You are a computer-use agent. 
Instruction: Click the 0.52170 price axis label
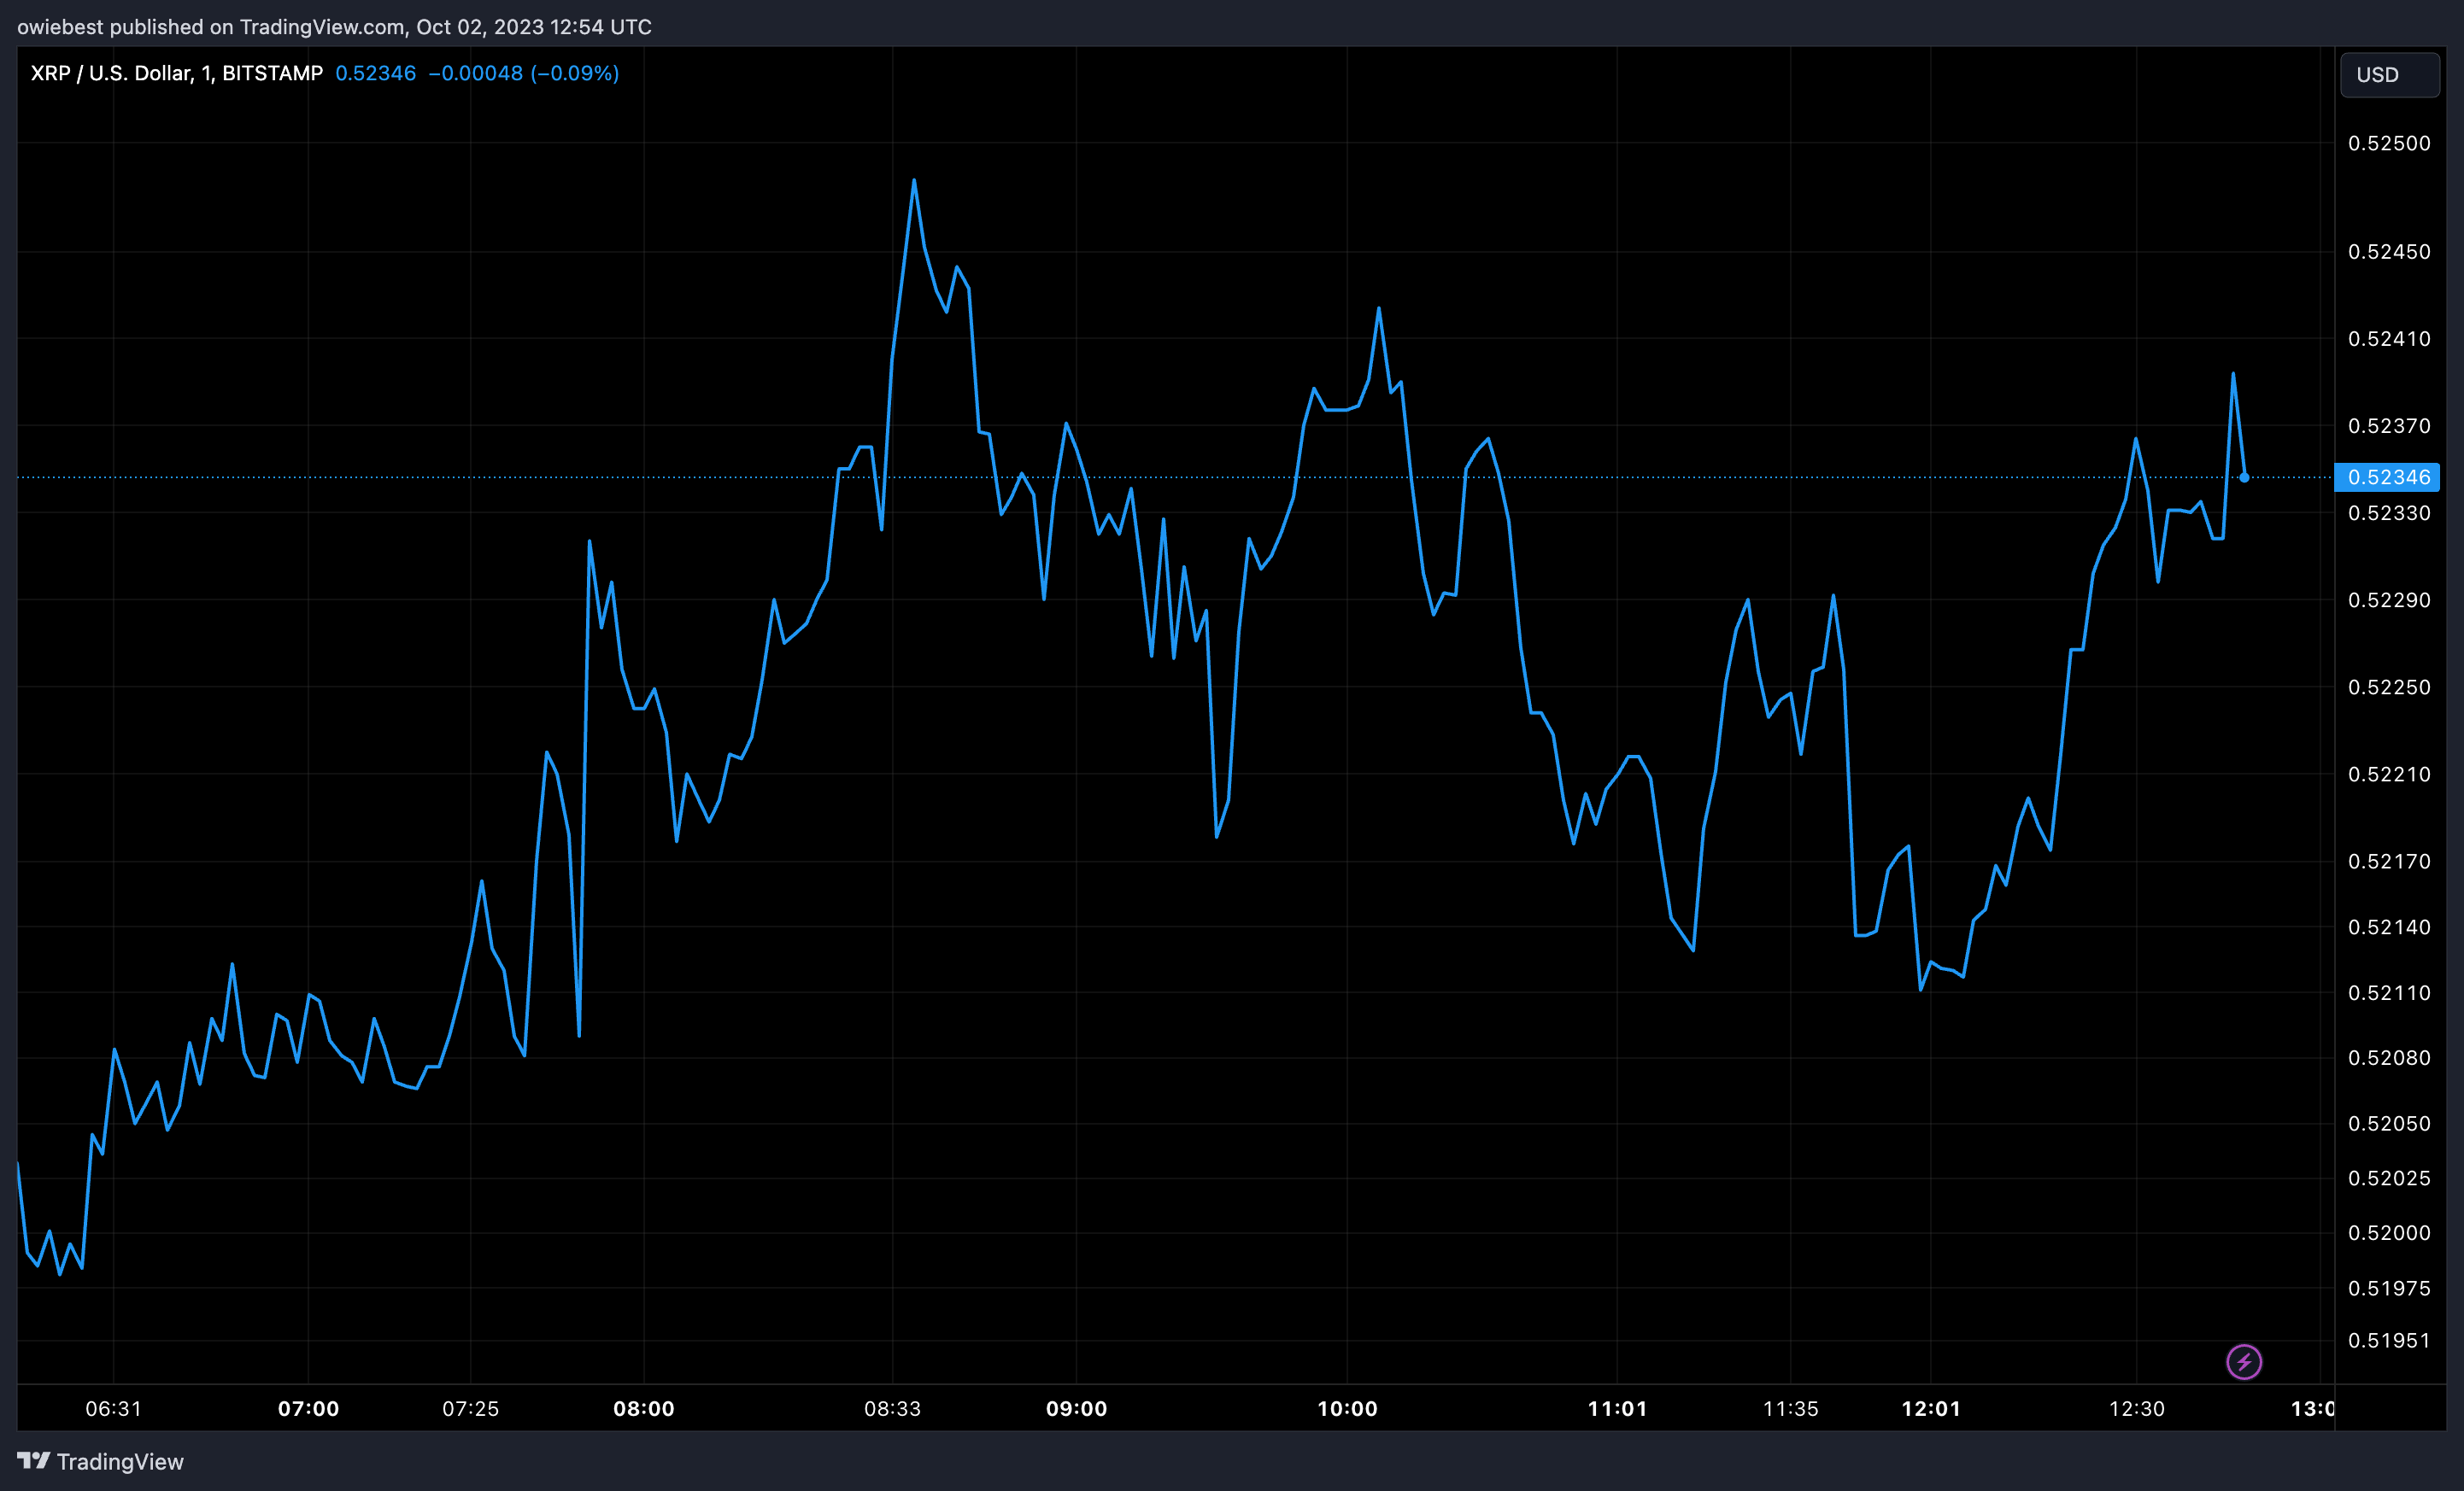2389,861
